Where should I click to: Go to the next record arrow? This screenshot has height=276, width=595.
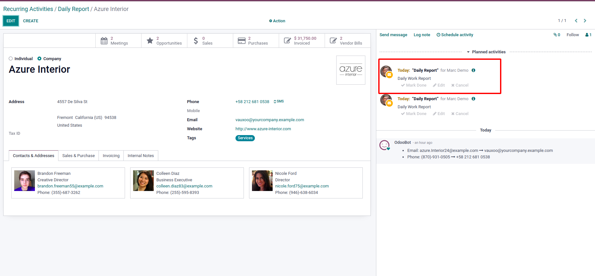pyautogui.click(x=585, y=21)
